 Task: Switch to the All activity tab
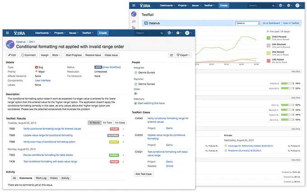coord(14,178)
